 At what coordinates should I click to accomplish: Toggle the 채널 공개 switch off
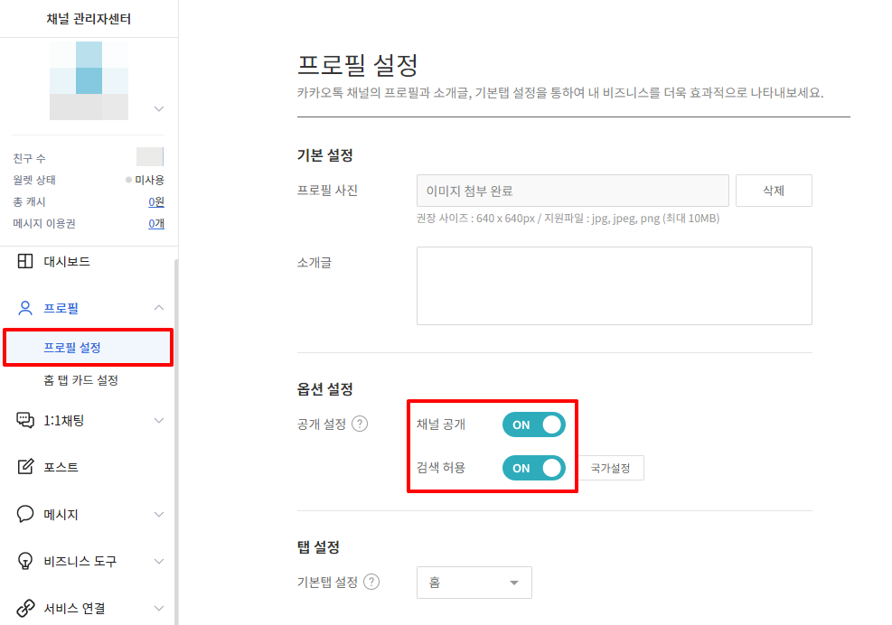[533, 424]
